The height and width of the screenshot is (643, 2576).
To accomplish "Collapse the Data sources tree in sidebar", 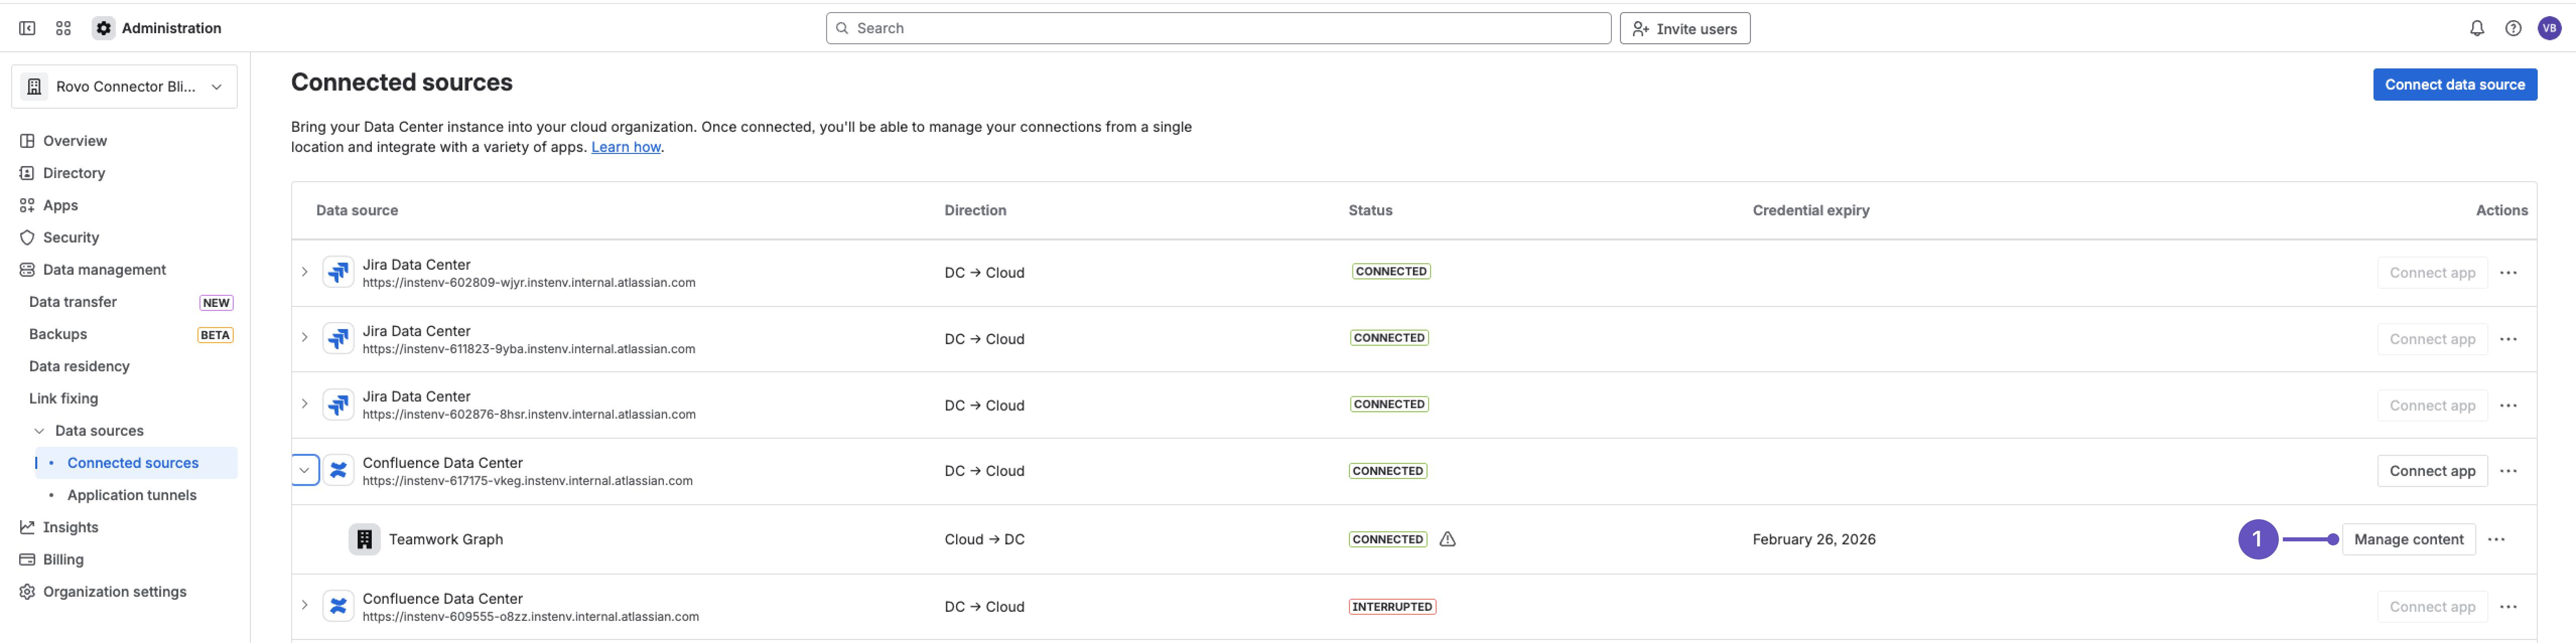I will [39, 430].
